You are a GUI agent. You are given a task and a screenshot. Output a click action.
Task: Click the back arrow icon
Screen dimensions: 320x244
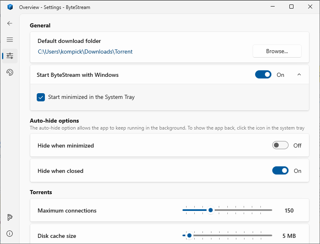tap(10, 23)
